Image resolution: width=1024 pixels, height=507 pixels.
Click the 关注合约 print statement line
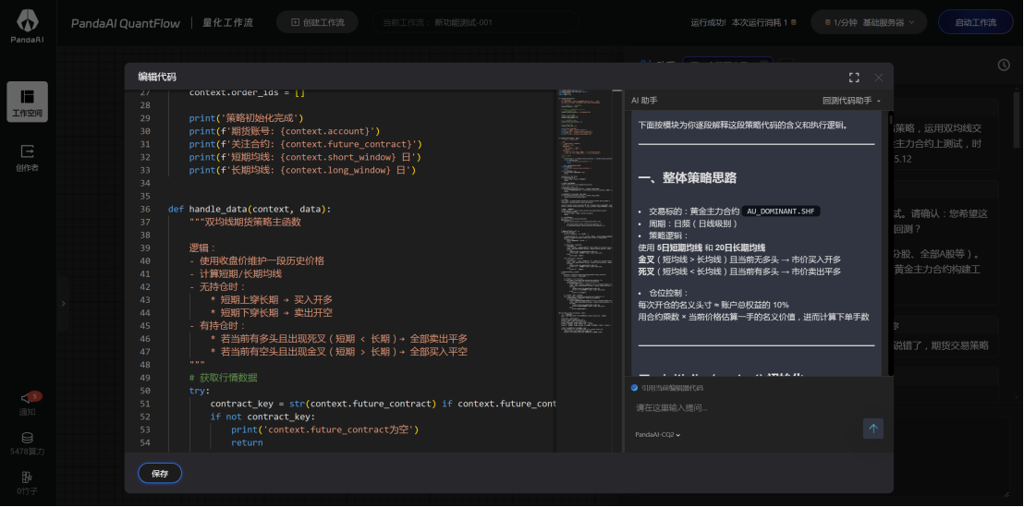tap(306, 144)
